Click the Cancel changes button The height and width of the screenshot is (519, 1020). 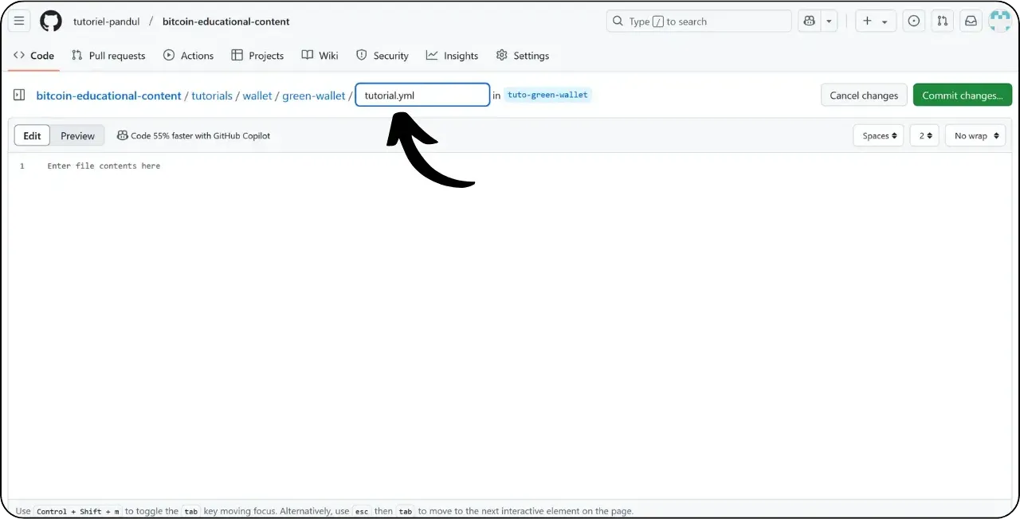coord(863,95)
